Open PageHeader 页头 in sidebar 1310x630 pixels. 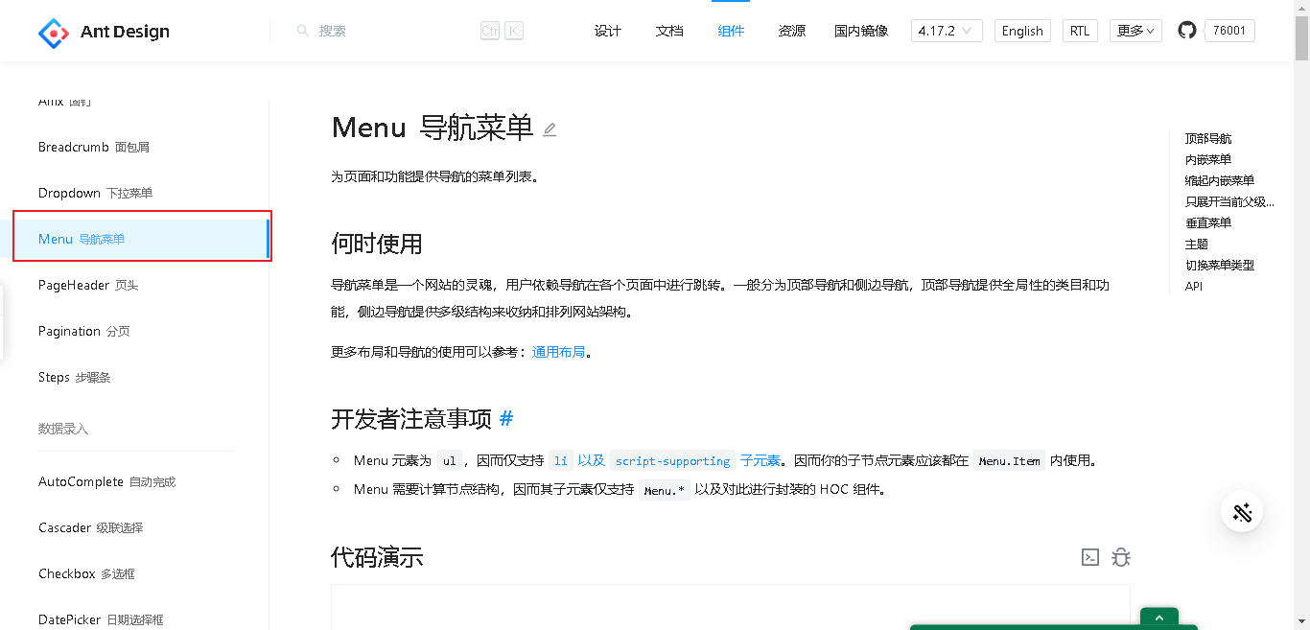coord(88,285)
